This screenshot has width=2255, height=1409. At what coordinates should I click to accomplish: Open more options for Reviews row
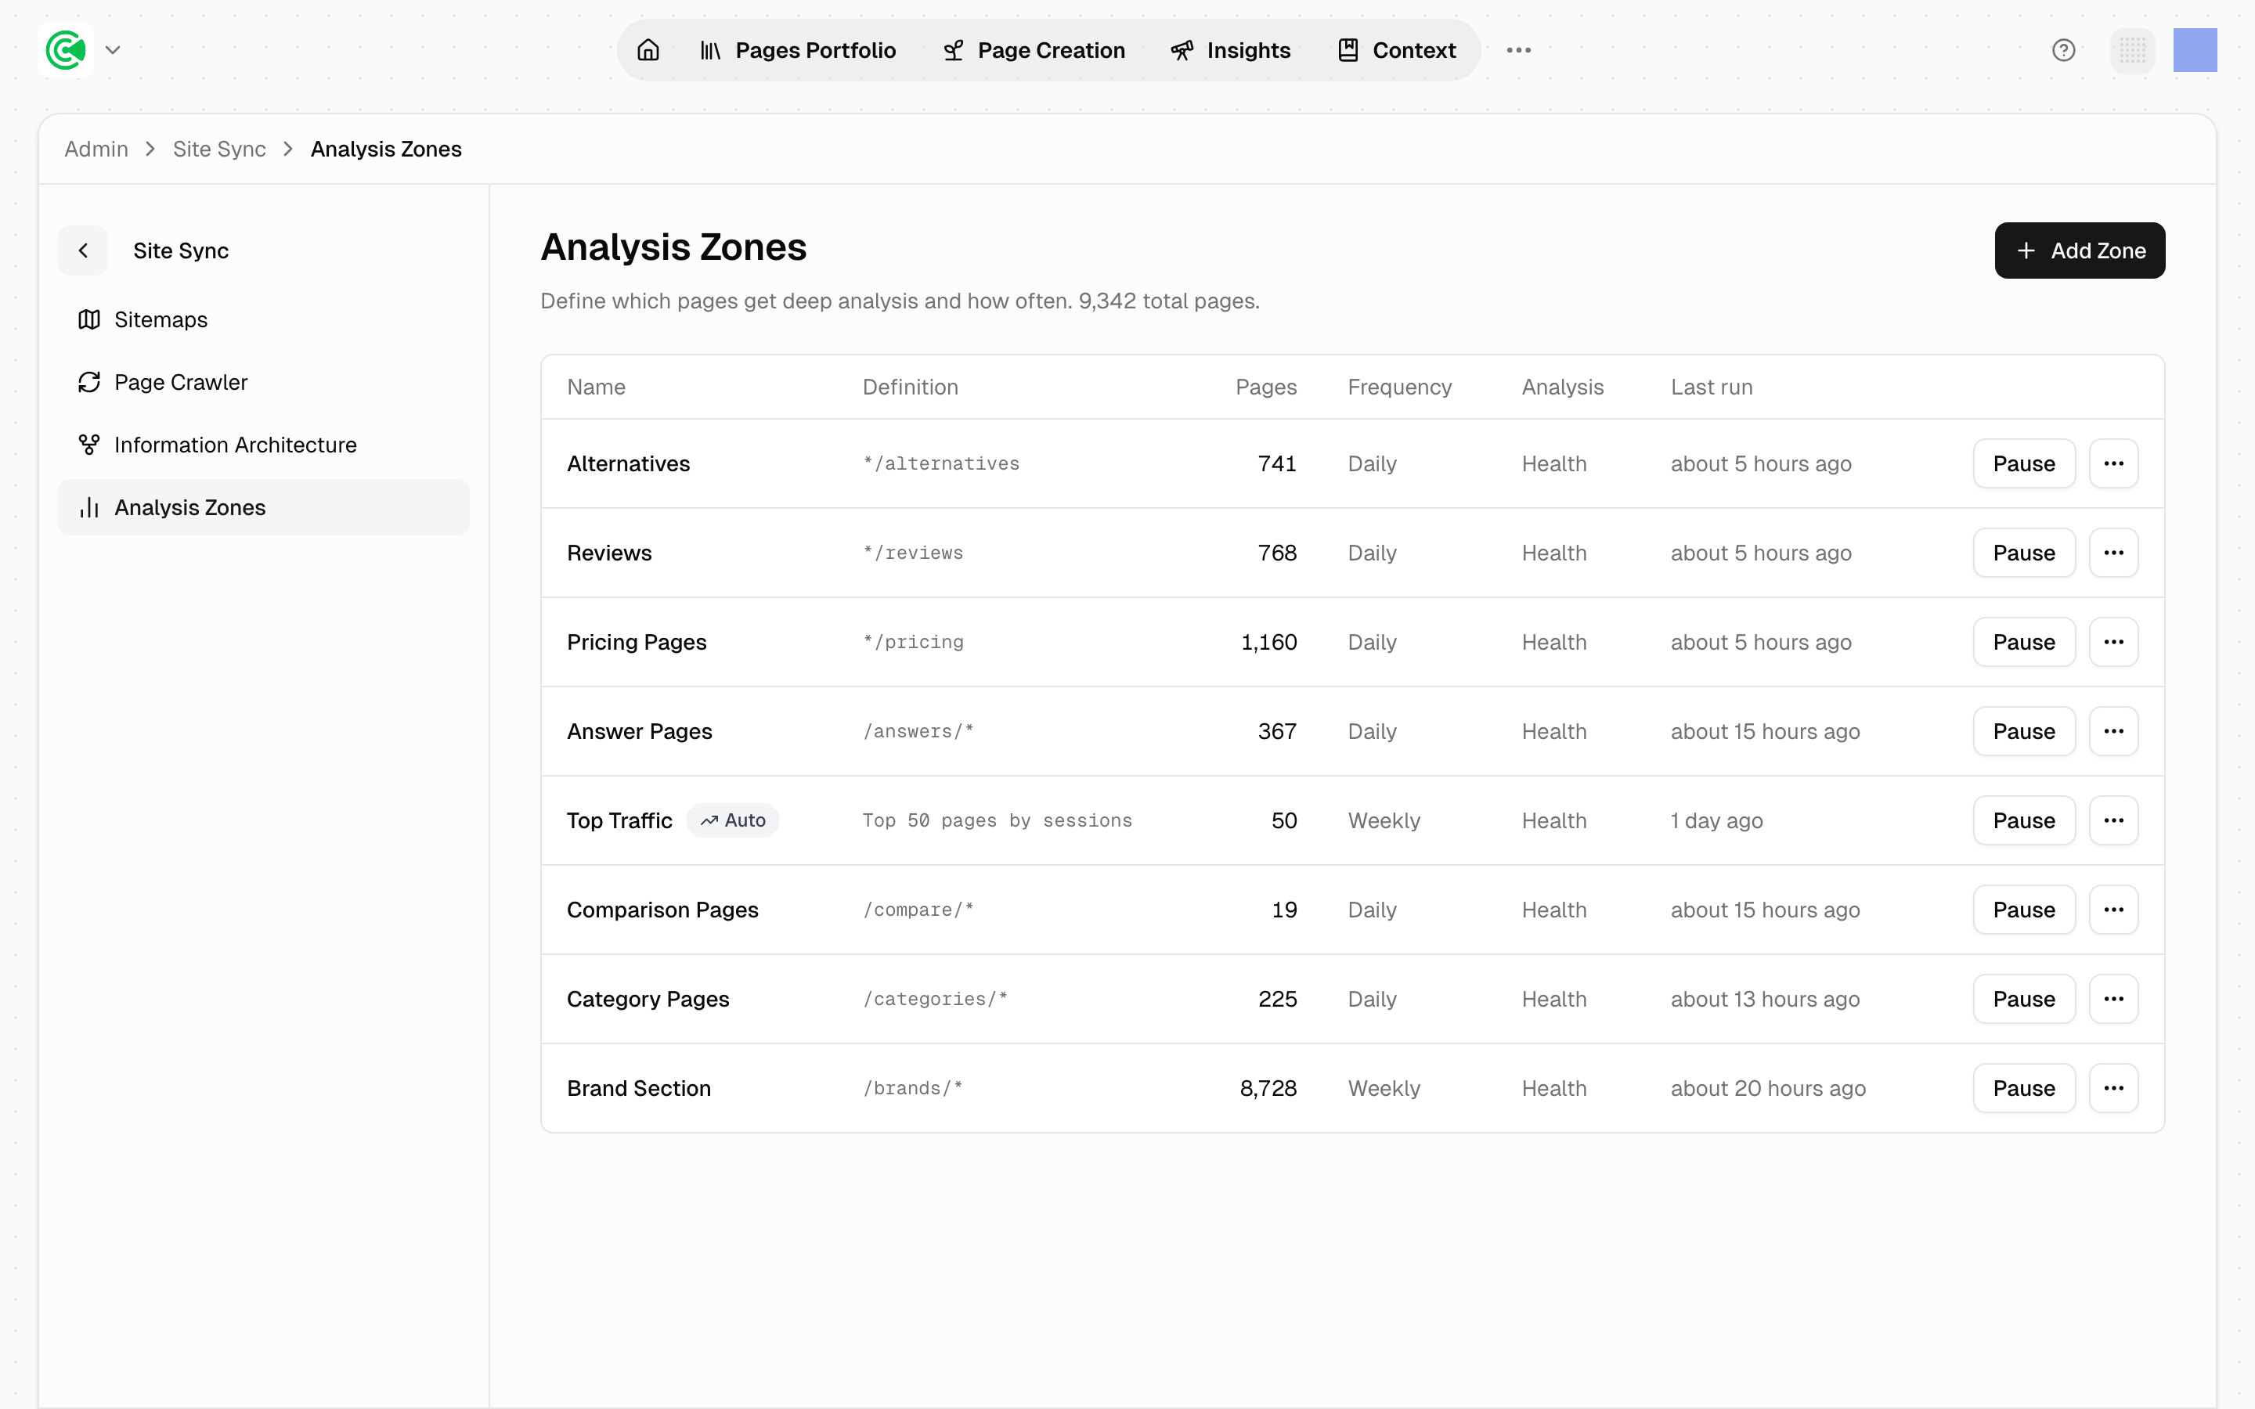(2113, 553)
